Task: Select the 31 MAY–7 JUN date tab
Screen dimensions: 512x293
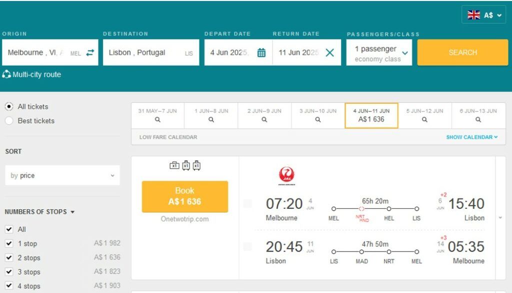Action: pyautogui.click(x=157, y=115)
